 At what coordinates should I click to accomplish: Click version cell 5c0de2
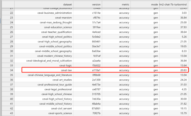click(88, 37)
